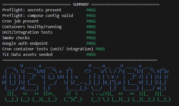Click PASS beside 'Containers healthy/running'
179x106 pixels.
point(91,27)
